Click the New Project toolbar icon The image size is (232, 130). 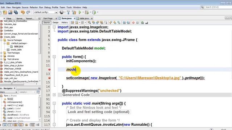point(5,12)
